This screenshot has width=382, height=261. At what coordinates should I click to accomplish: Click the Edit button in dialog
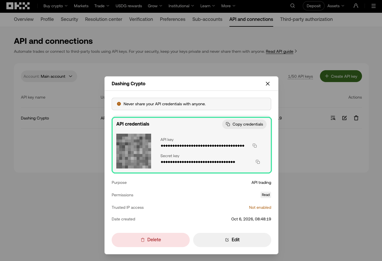[x=232, y=240]
